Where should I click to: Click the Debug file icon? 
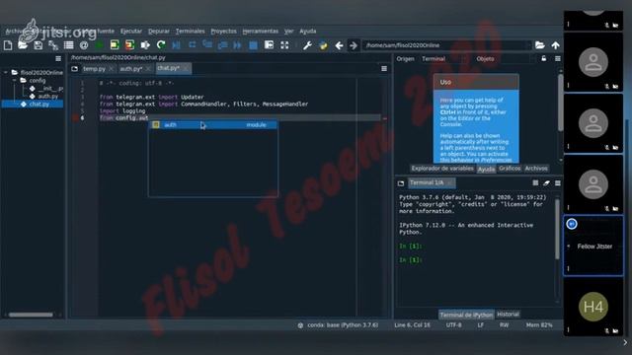tap(176, 45)
